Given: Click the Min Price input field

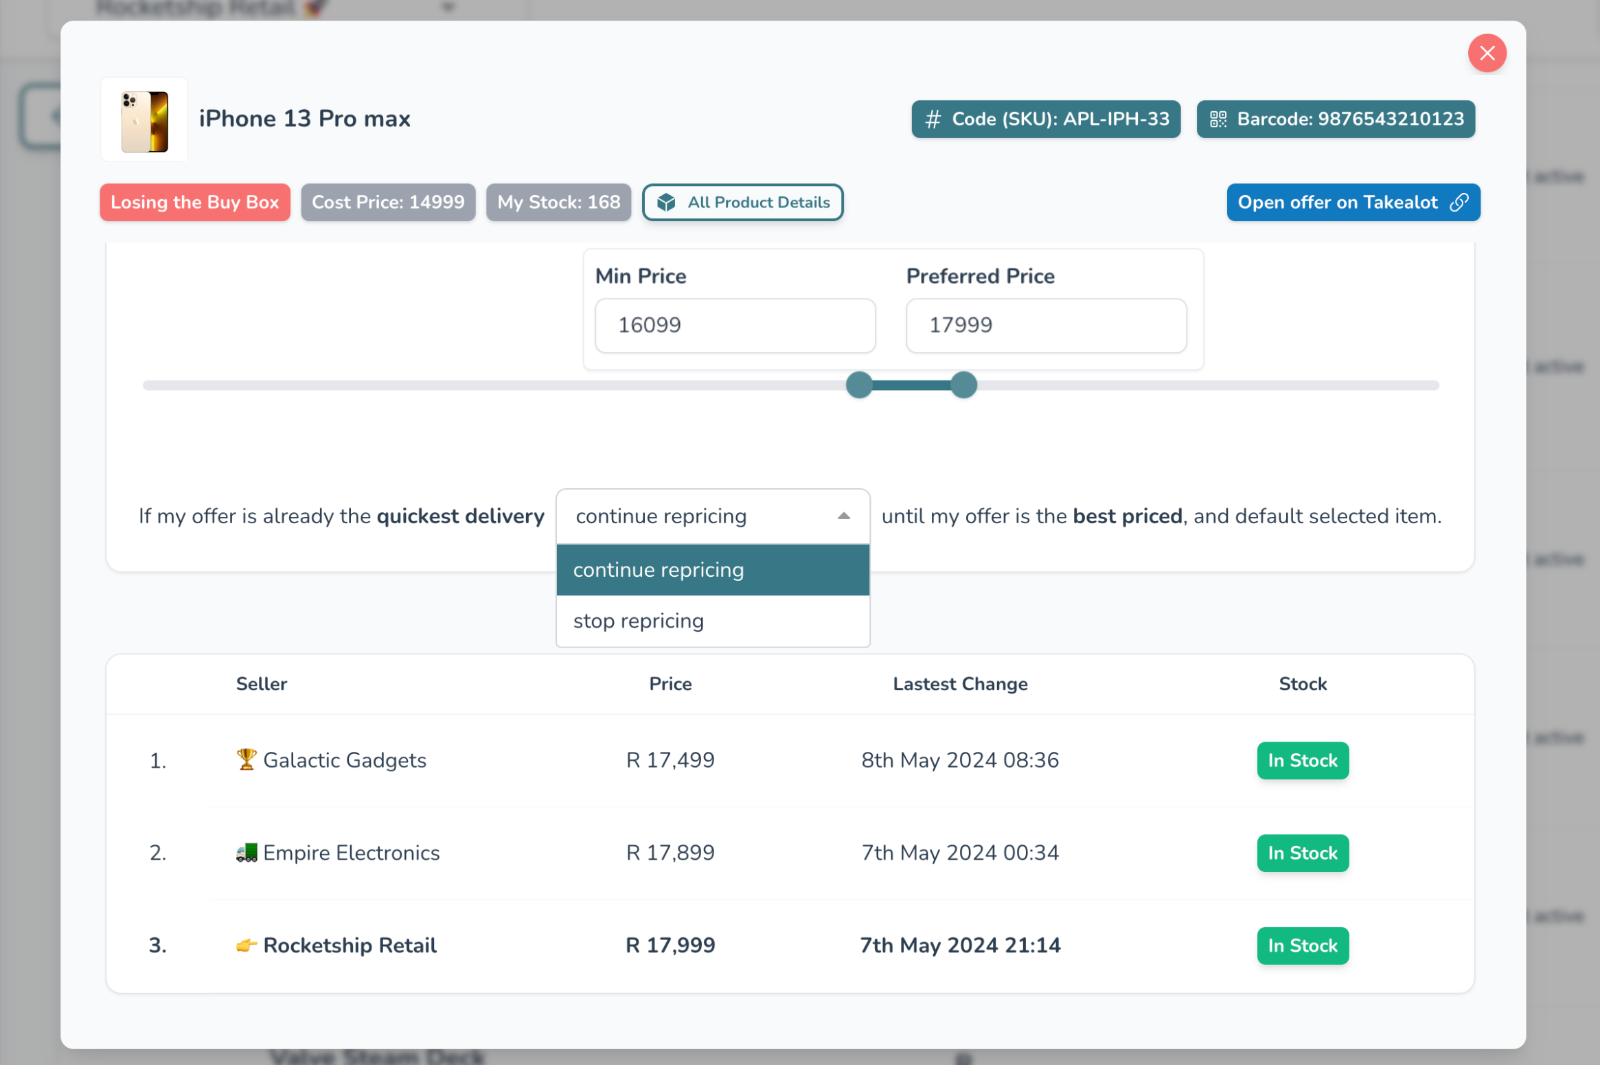Looking at the screenshot, I should coord(735,325).
